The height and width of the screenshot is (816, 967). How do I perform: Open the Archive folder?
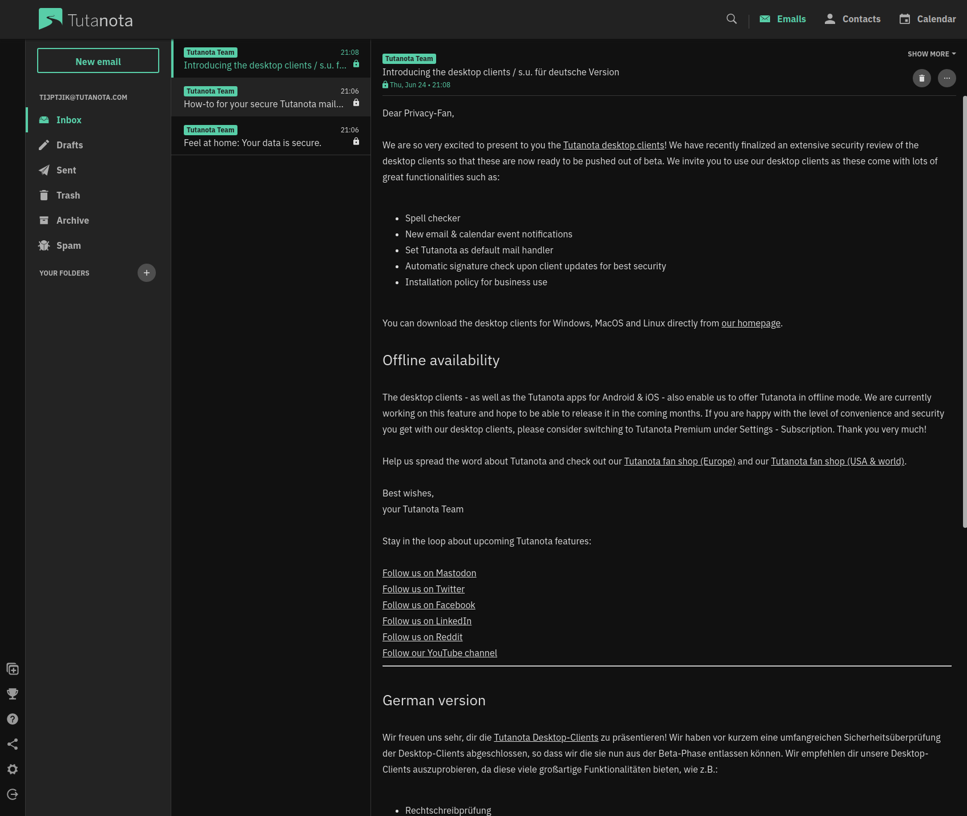[x=98, y=220]
